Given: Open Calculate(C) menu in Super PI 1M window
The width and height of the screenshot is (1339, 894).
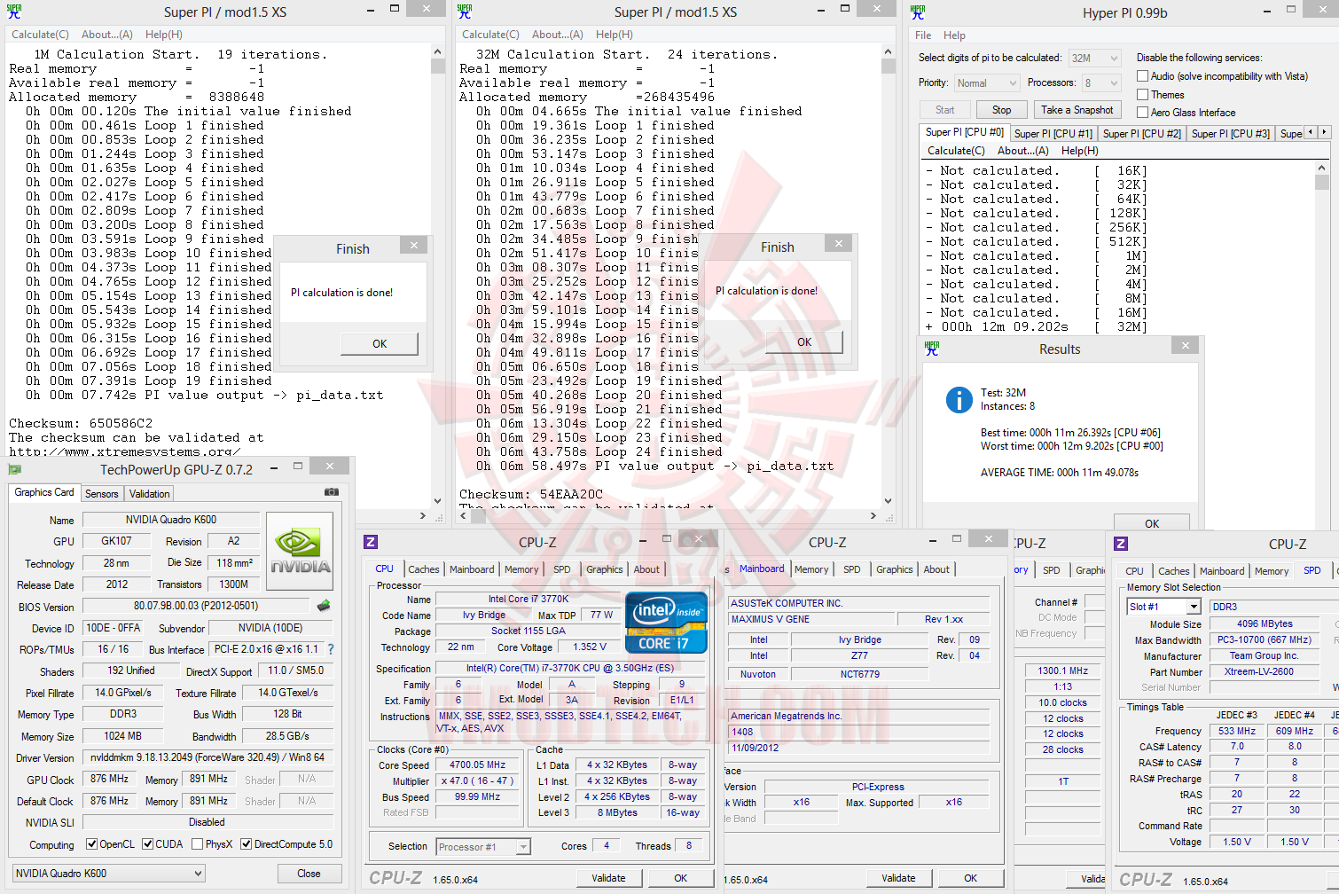Looking at the screenshot, I should click(x=40, y=35).
